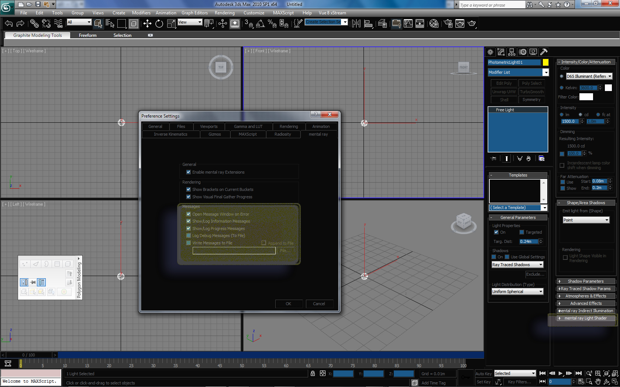Switch to the Hierarchy command panel
Screen dimensions: 620x387
[512, 52]
